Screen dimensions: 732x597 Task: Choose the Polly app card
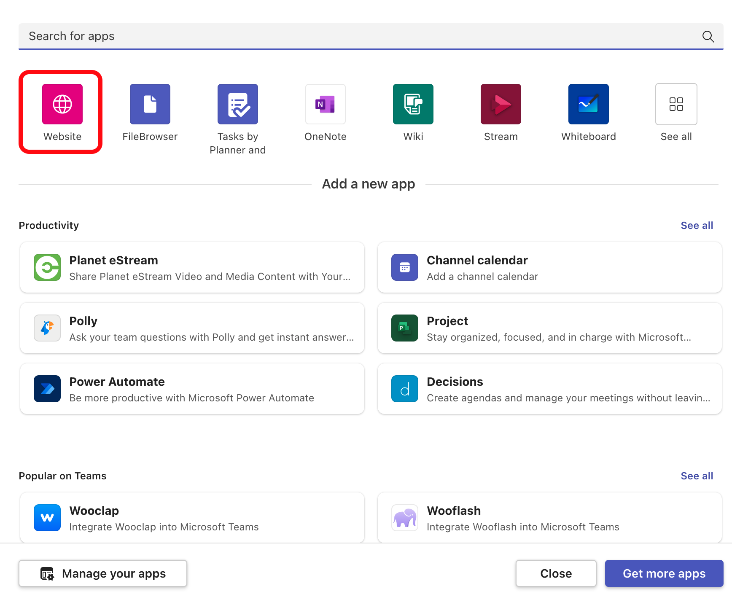192,328
